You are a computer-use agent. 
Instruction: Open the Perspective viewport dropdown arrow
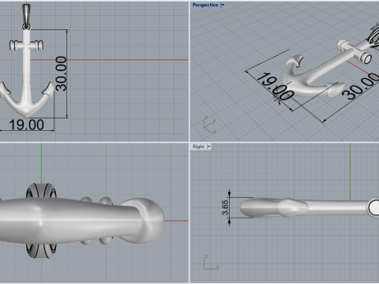click(x=223, y=5)
